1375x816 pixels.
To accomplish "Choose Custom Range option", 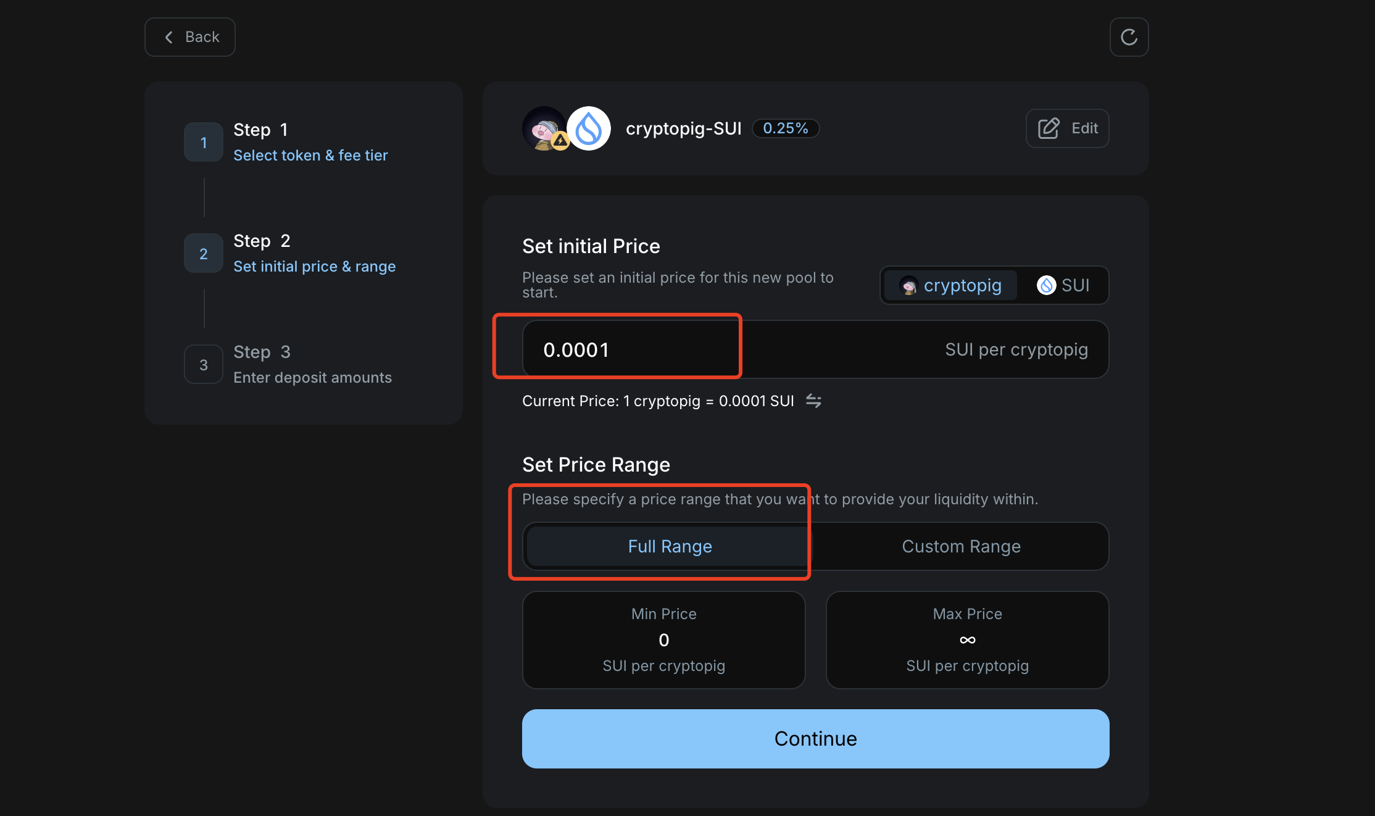I will [961, 546].
